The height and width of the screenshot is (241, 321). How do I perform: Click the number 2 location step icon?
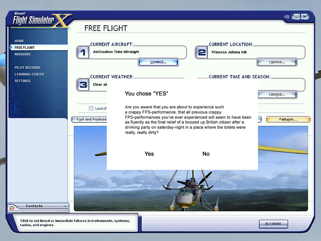(x=201, y=53)
